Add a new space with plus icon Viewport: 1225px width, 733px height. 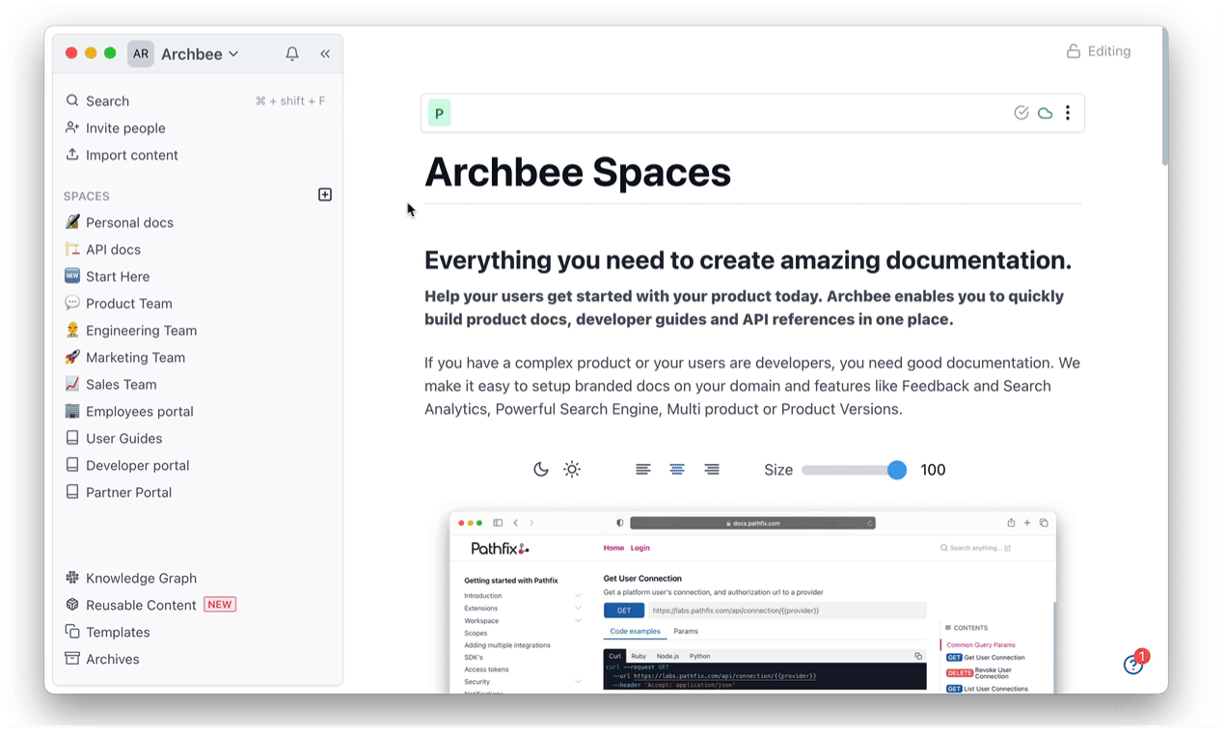(x=325, y=195)
